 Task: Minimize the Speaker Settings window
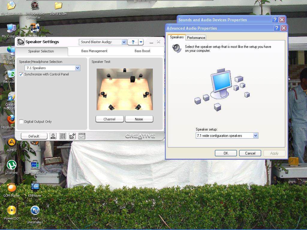tap(151, 42)
